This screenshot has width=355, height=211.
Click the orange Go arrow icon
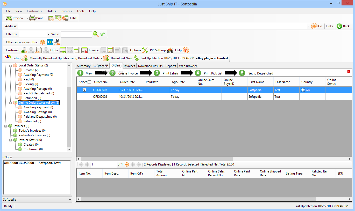point(314,26)
